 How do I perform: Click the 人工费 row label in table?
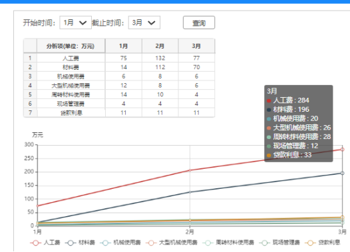pyautogui.click(x=71, y=59)
